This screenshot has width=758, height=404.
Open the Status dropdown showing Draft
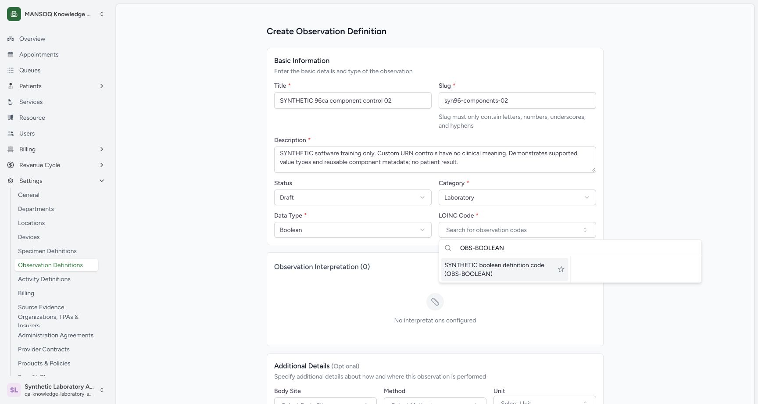pos(353,197)
